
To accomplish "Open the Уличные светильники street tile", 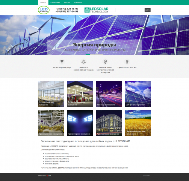I will pos(109,94).
